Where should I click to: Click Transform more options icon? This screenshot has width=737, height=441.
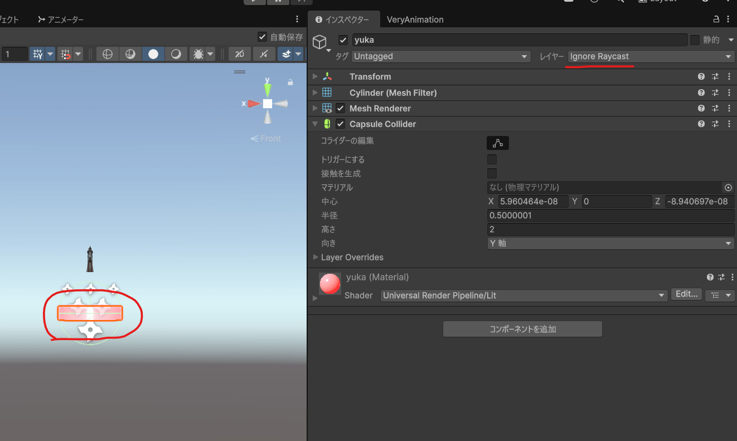pyautogui.click(x=729, y=76)
